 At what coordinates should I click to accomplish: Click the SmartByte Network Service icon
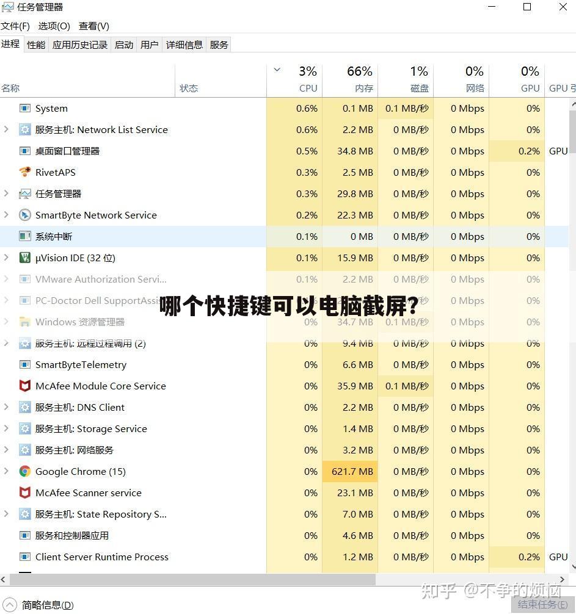[x=24, y=215]
